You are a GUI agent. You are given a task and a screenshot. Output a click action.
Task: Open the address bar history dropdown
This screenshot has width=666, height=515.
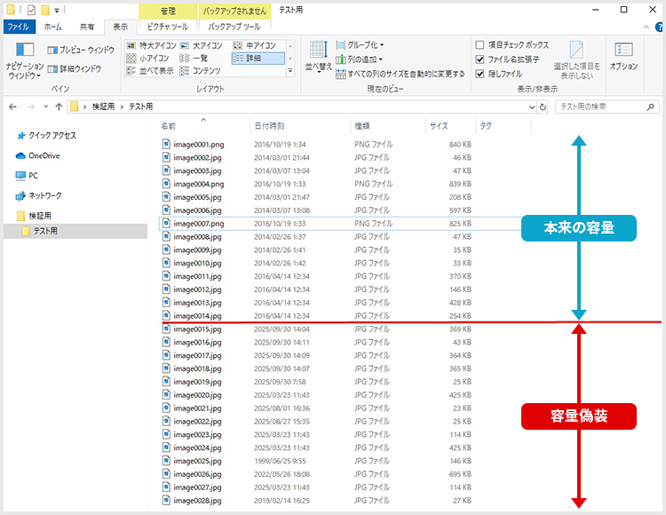[x=530, y=107]
